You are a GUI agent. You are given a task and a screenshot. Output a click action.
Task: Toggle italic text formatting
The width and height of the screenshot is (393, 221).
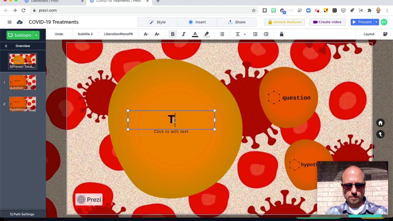(184, 34)
